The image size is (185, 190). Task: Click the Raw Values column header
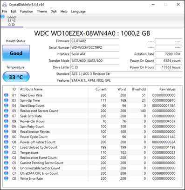167,89
